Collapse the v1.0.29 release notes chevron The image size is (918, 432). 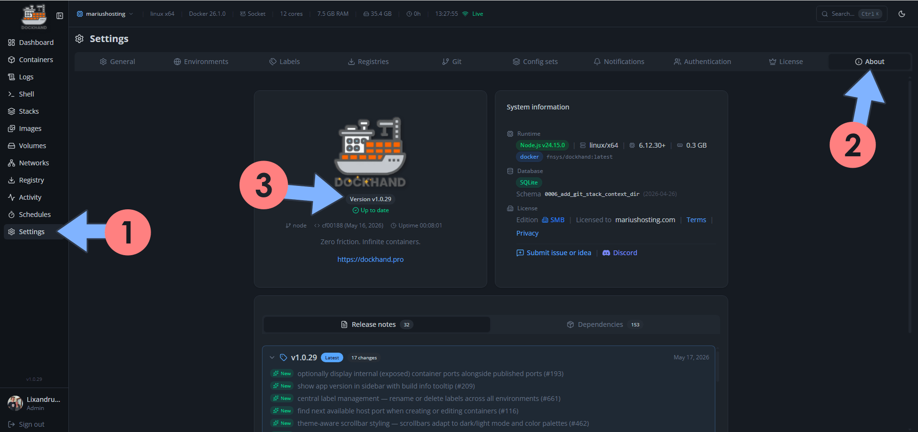point(272,357)
